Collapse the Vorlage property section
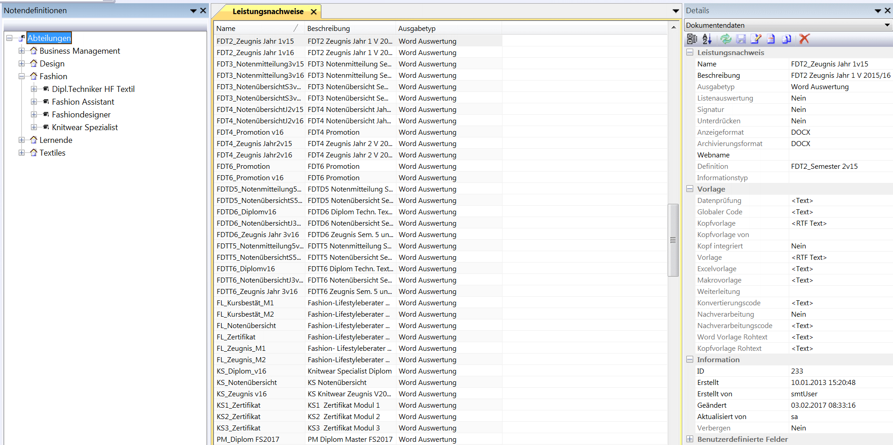 tap(690, 189)
